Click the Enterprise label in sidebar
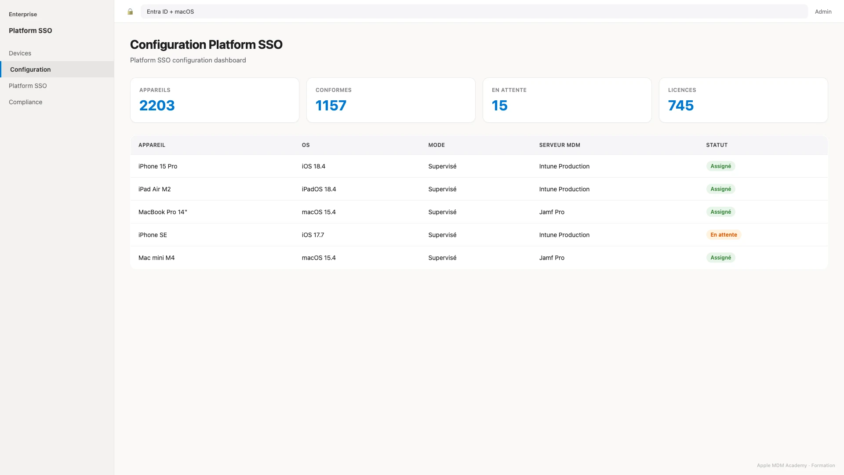This screenshot has width=844, height=475. point(23,14)
